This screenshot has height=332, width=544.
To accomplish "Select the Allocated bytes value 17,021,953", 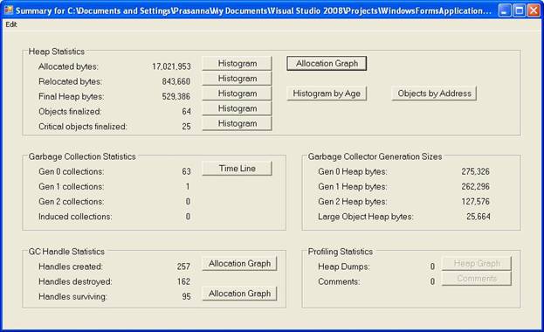I will point(171,66).
